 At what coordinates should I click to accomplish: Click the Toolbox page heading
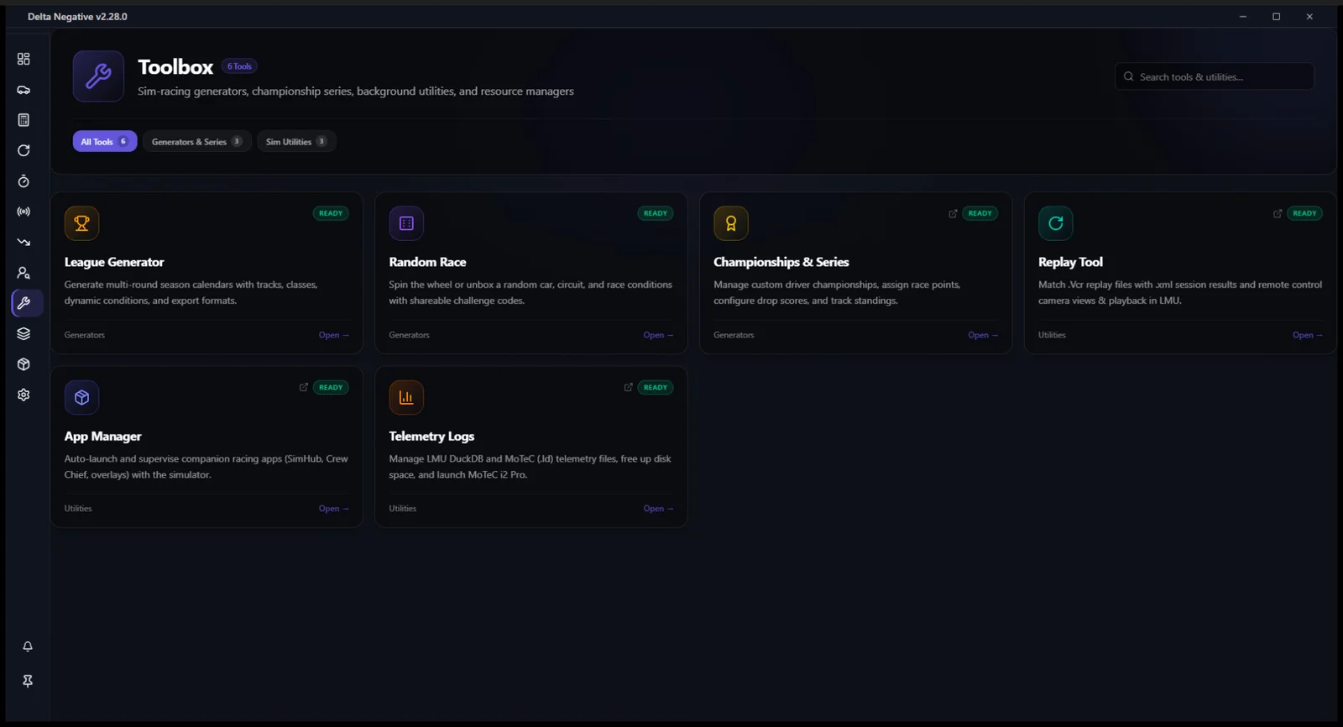click(175, 67)
